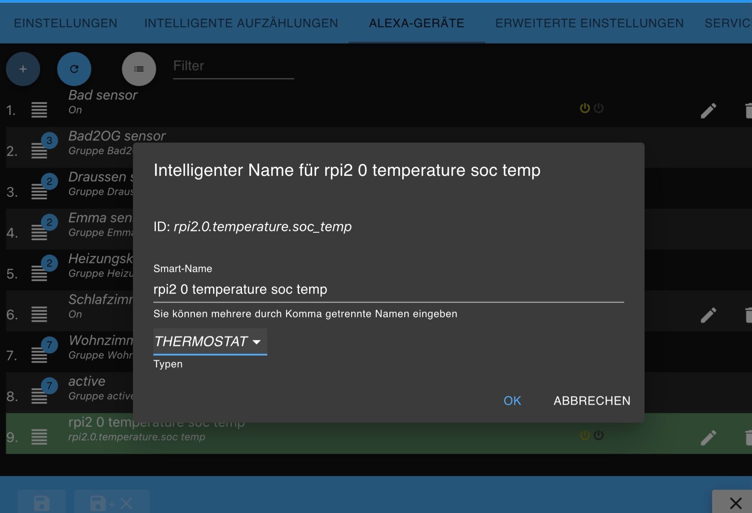This screenshot has height=513, width=752.
Task: Click the save icon at bottom left
Action: tap(42, 502)
